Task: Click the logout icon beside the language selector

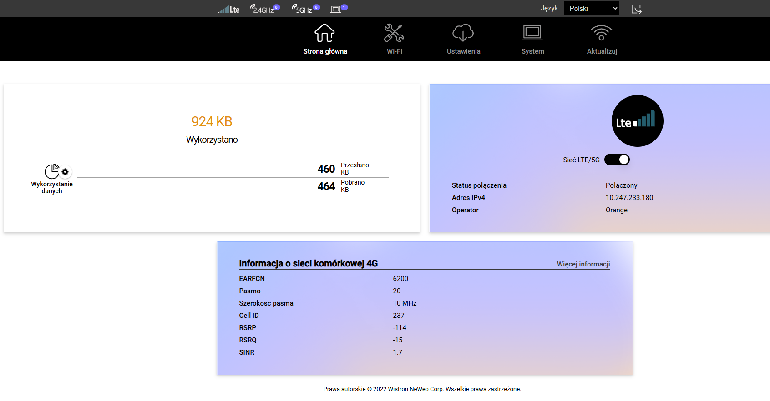Action: pos(637,9)
